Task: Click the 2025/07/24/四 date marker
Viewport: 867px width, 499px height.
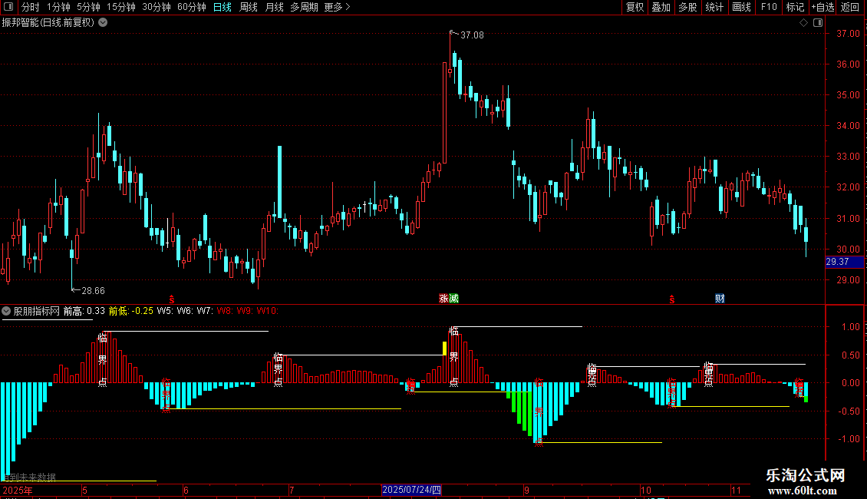Action: point(411,490)
